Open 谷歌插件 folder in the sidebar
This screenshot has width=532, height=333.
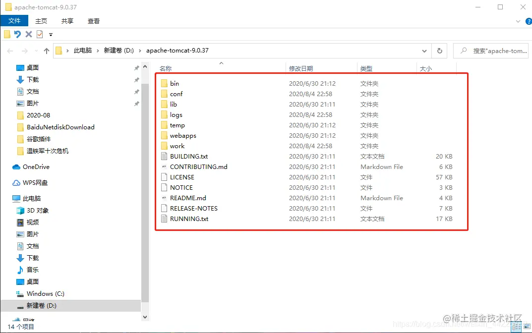38,139
